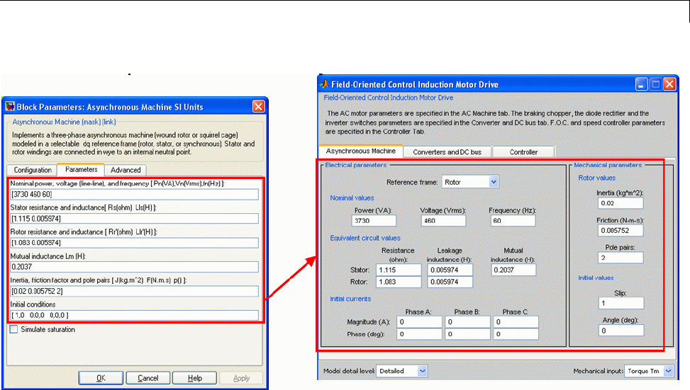Maximize the Field-Oriented Control window
The image size is (690, 390).
656,84
